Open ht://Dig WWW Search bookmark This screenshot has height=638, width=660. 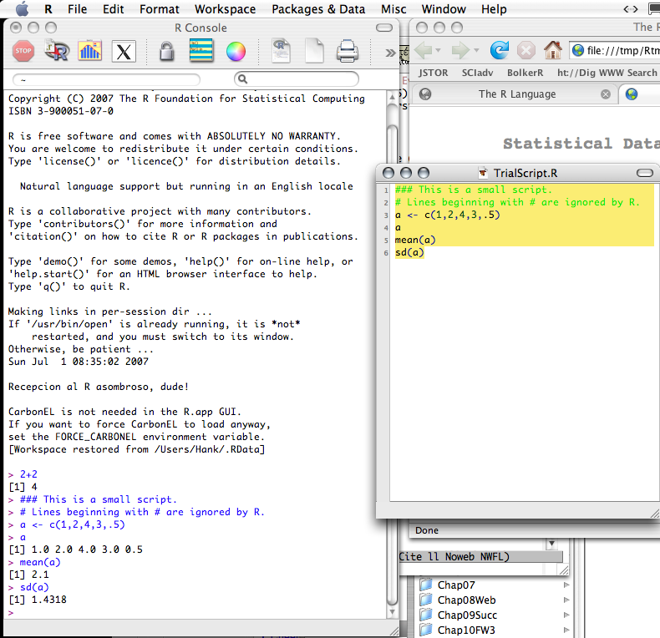pos(607,73)
